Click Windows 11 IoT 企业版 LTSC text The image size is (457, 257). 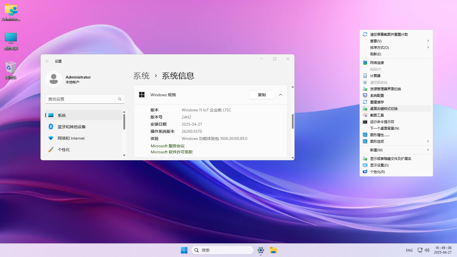206,110
